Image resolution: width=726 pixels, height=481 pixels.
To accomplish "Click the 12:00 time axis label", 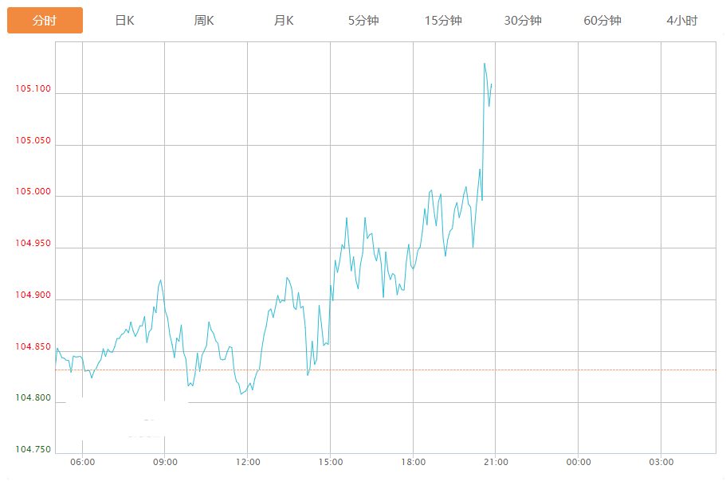I will click(x=248, y=463).
